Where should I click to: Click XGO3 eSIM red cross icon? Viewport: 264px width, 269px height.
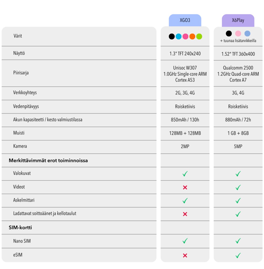[185, 255]
